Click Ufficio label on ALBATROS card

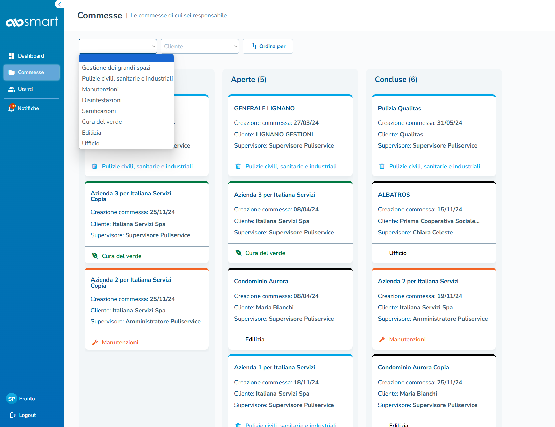click(x=398, y=253)
